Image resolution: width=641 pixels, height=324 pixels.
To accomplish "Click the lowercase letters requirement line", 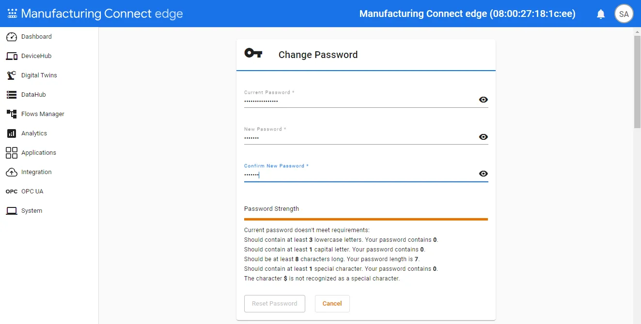I will pyautogui.click(x=341, y=240).
